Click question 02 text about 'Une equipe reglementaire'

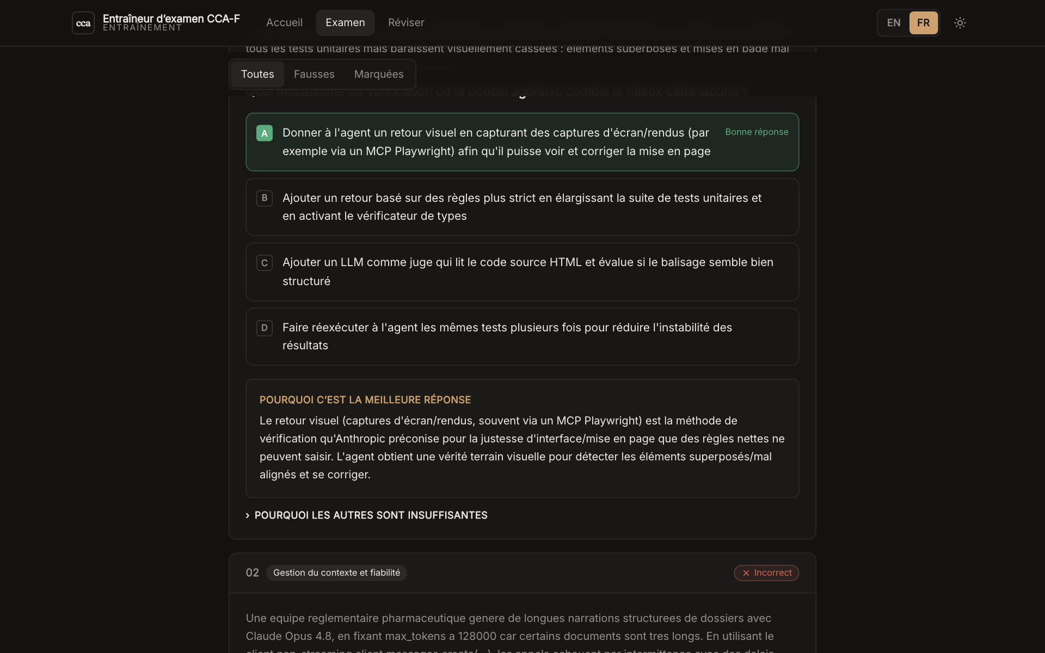pos(510,634)
